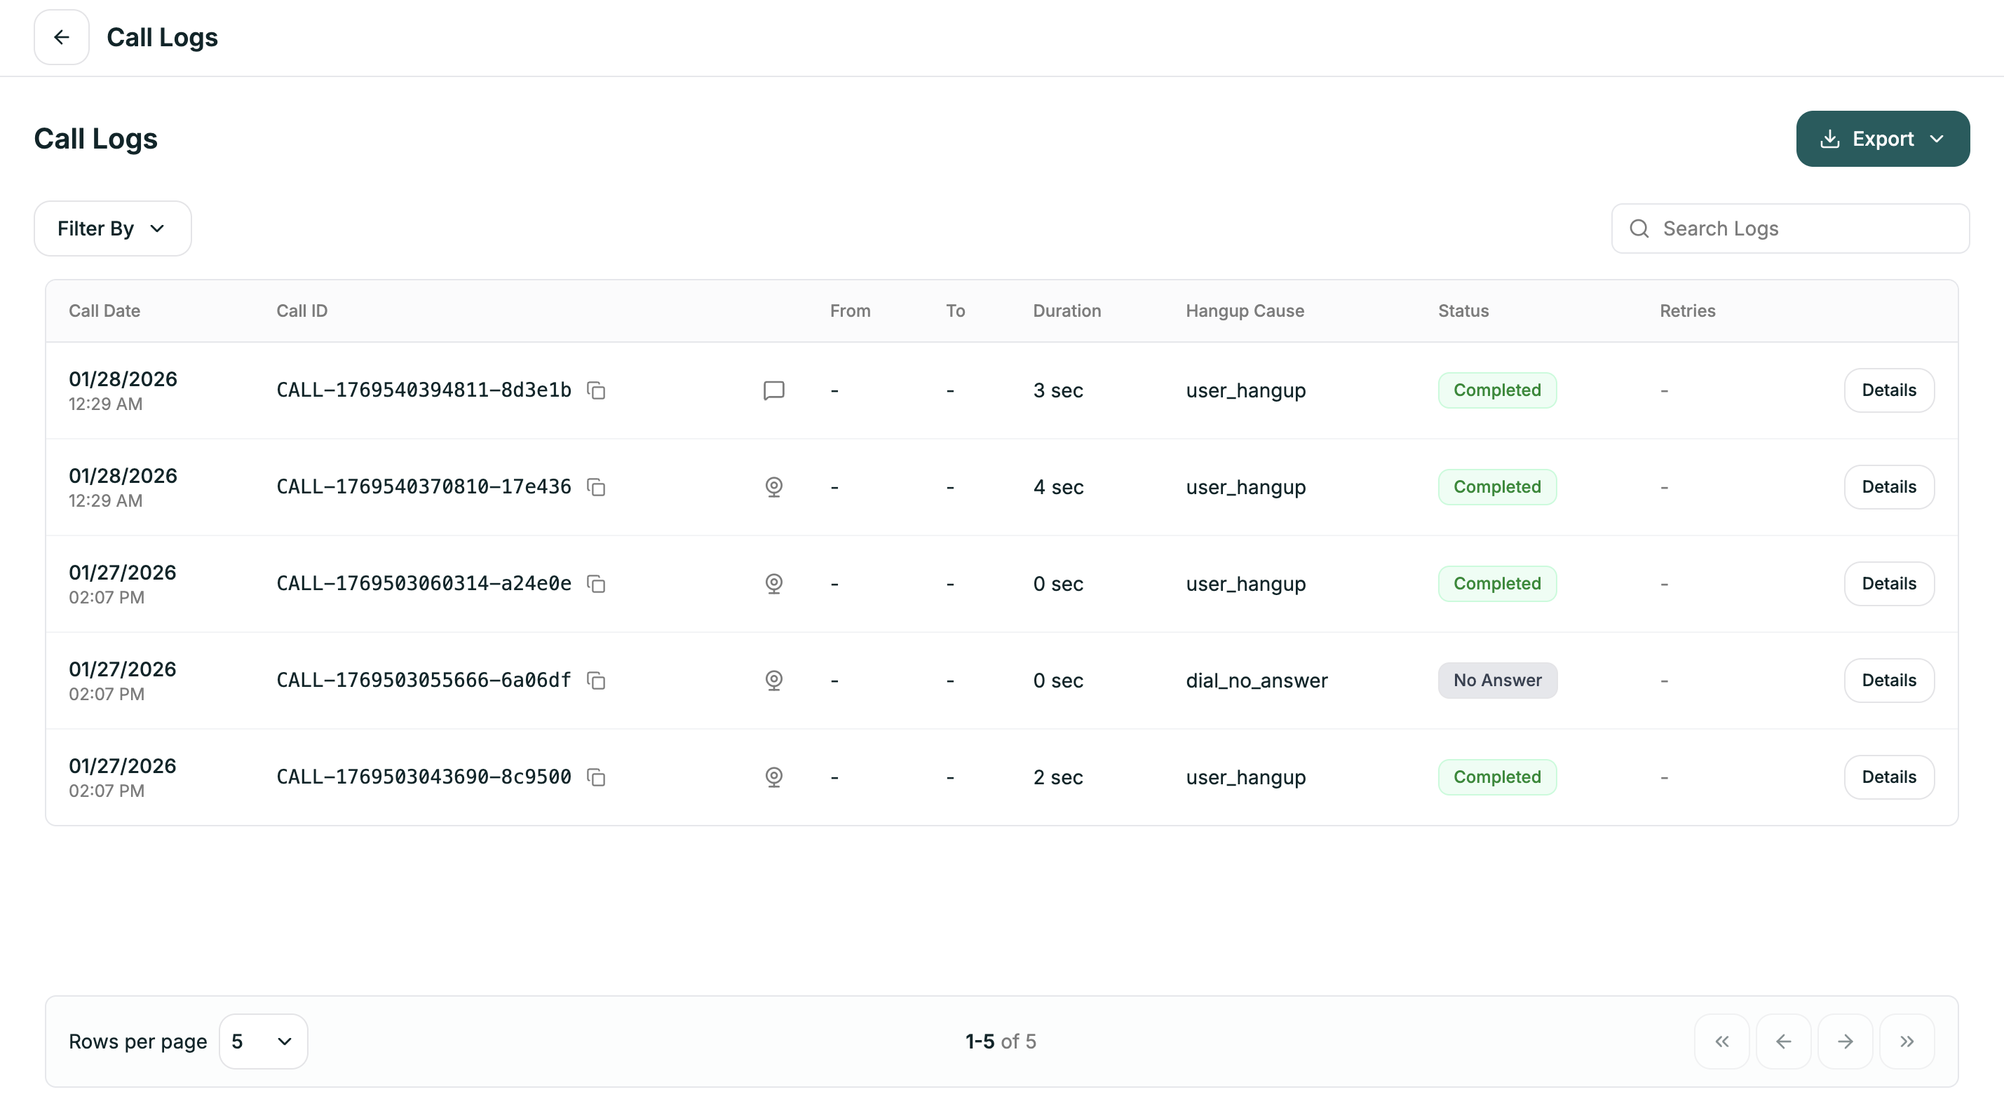The width and height of the screenshot is (2004, 1120).
Task: Open Details for the dial_no_answer call
Action: (x=1889, y=680)
